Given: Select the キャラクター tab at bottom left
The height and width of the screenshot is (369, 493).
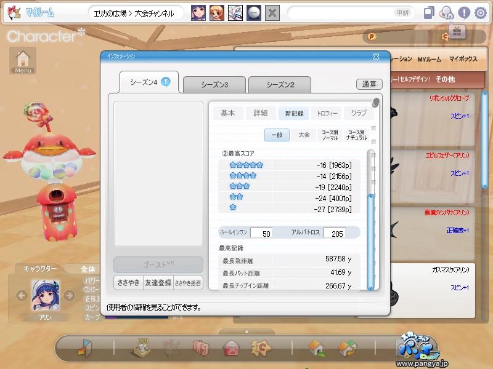Looking at the screenshot, I should coord(40,269).
